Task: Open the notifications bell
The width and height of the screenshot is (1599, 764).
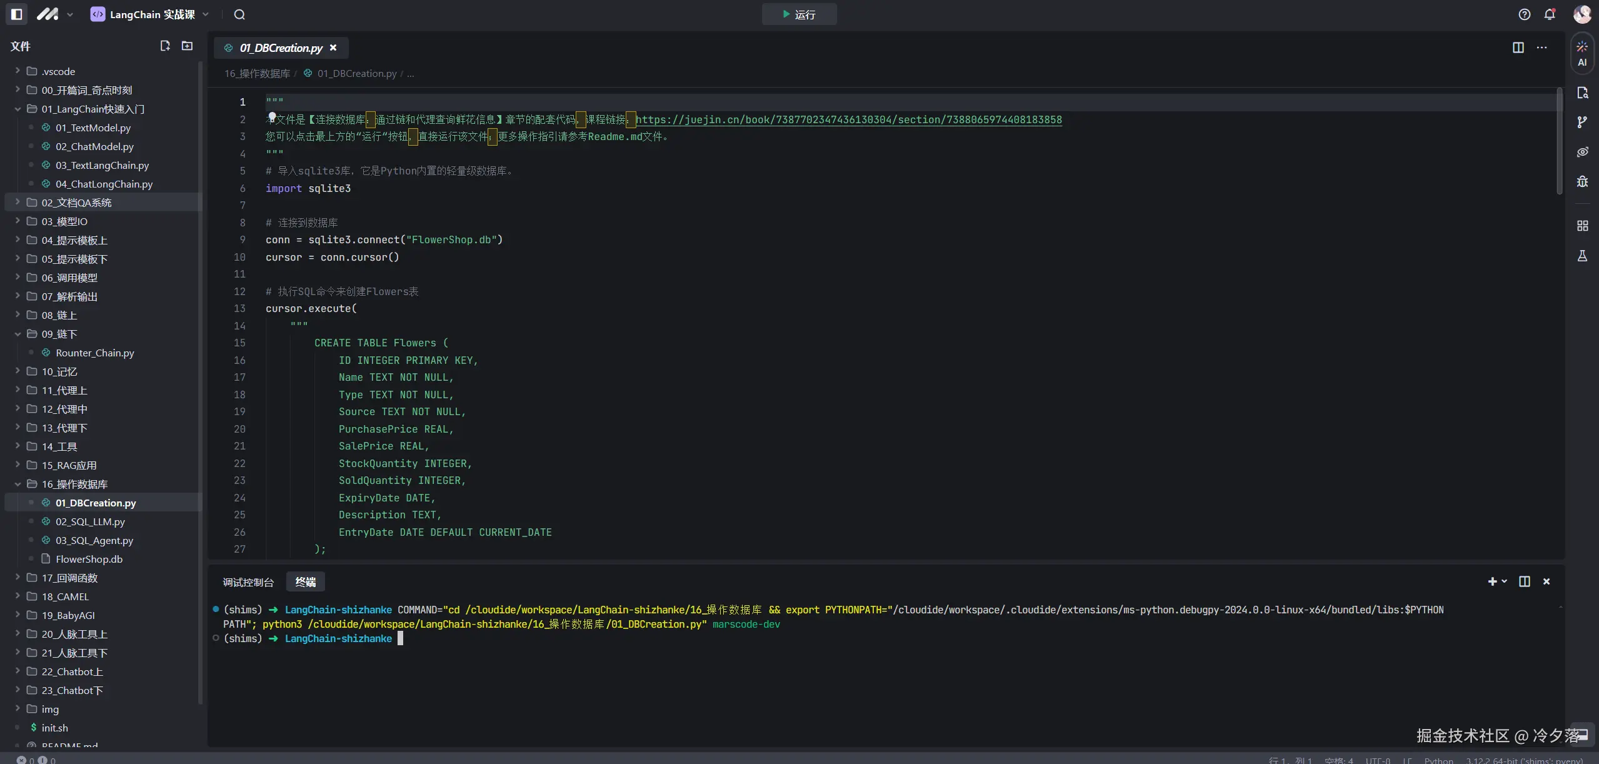Action: tap(1550, 14)
